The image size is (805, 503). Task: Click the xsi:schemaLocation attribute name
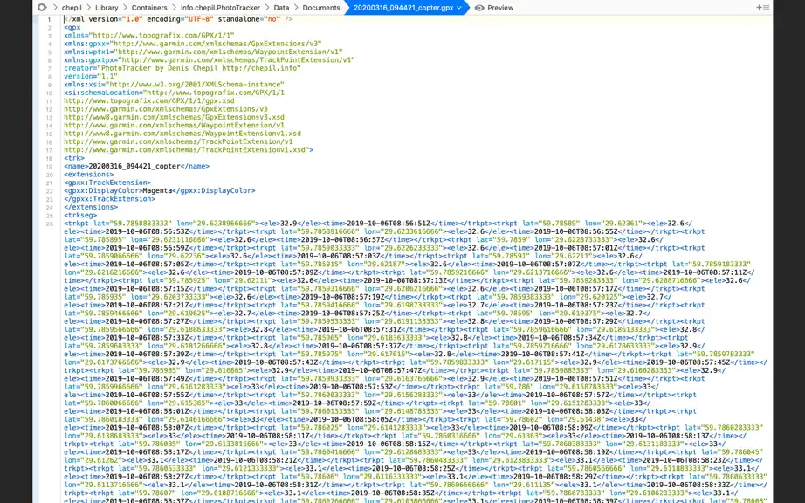pyautogui.click(x=101, y=93)
